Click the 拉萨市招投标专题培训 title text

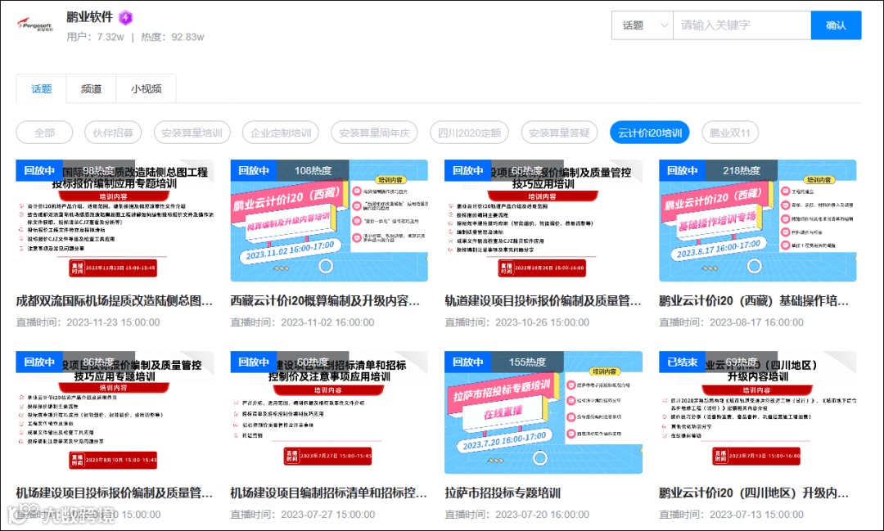click(503, 493)
